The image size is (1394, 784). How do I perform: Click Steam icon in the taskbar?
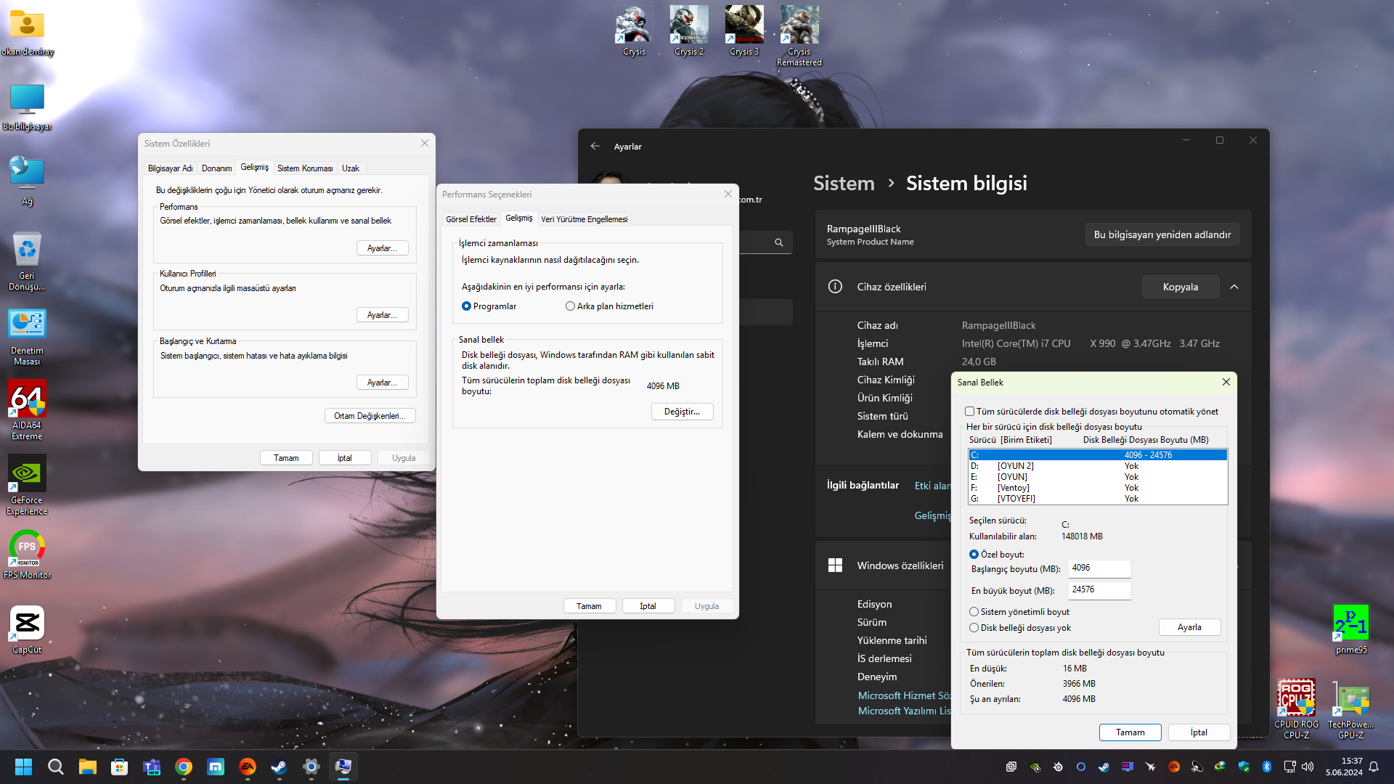coord(279,767)
